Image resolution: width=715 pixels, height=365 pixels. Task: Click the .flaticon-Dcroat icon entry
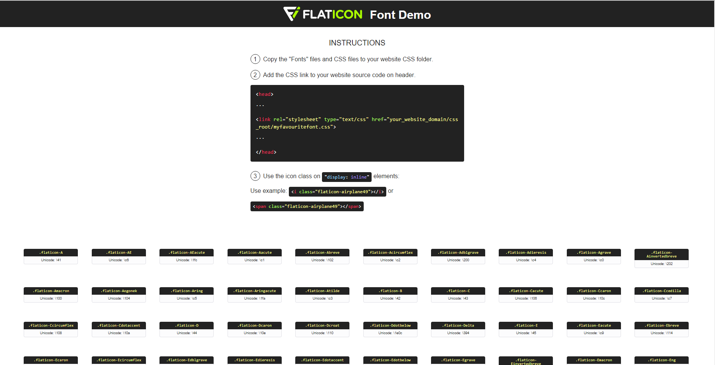[x=322, y=329]
